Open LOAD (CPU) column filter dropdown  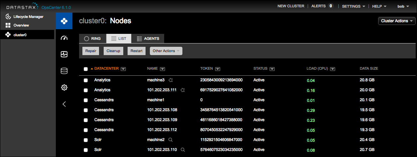pyautogui.click(x=332, y=69)
